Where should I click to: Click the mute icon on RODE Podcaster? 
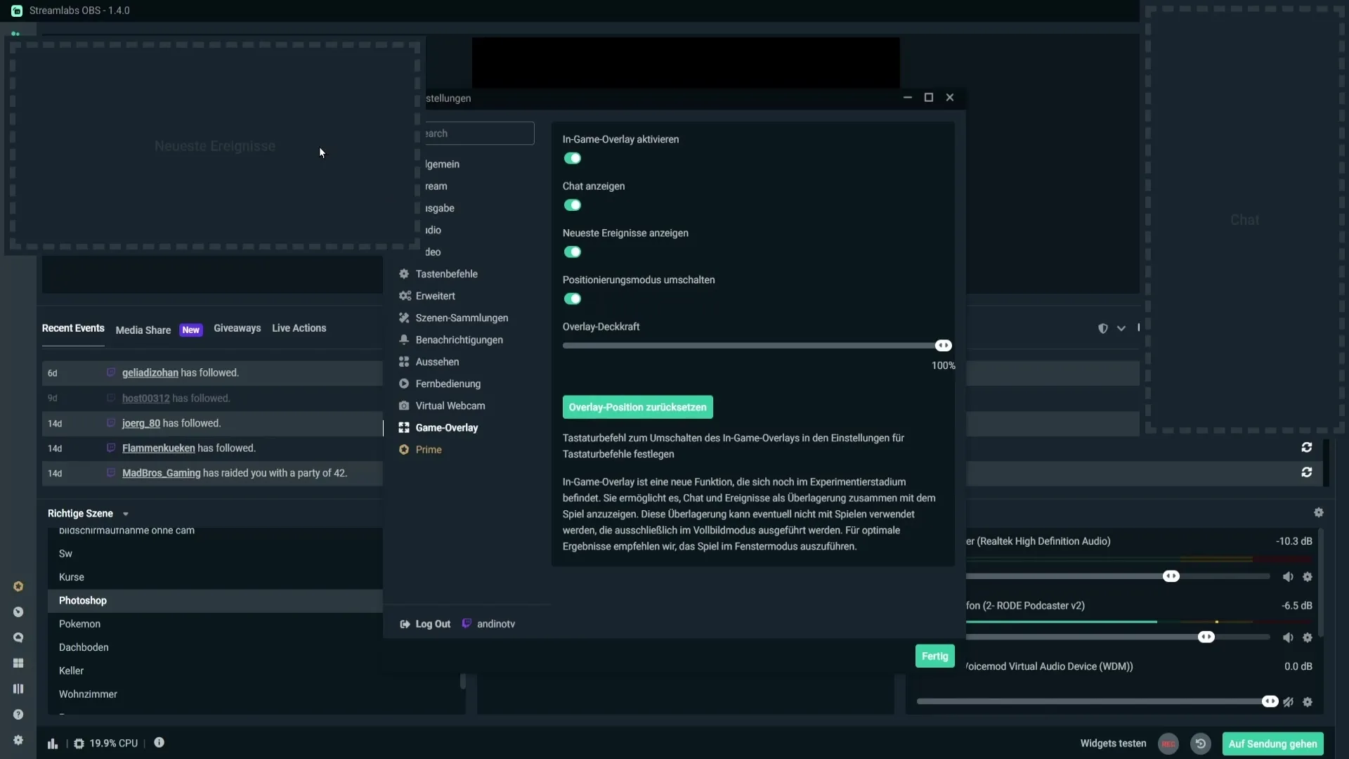pyautogui.click(x=1287, y=637)
